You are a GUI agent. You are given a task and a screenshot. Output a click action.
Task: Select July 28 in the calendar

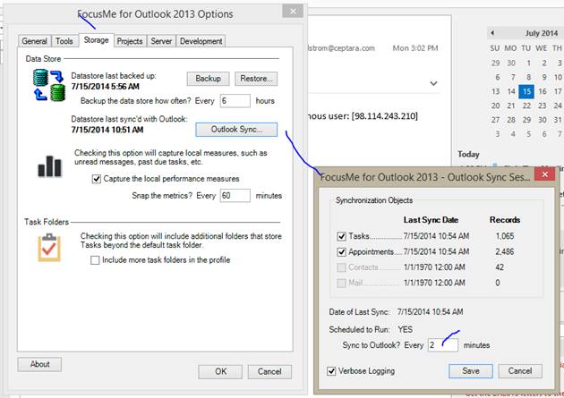[511, 120]
